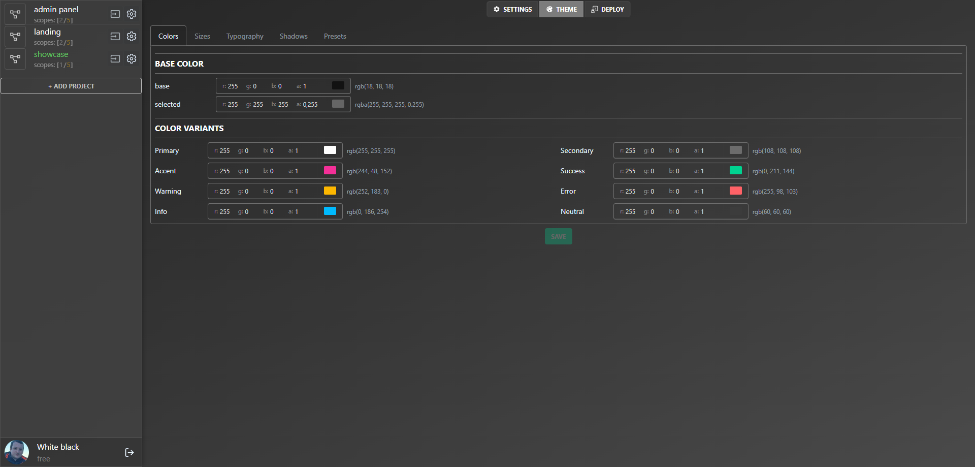Open the Presets tab
Screen dimensions: 975x467
click(335, 36)
